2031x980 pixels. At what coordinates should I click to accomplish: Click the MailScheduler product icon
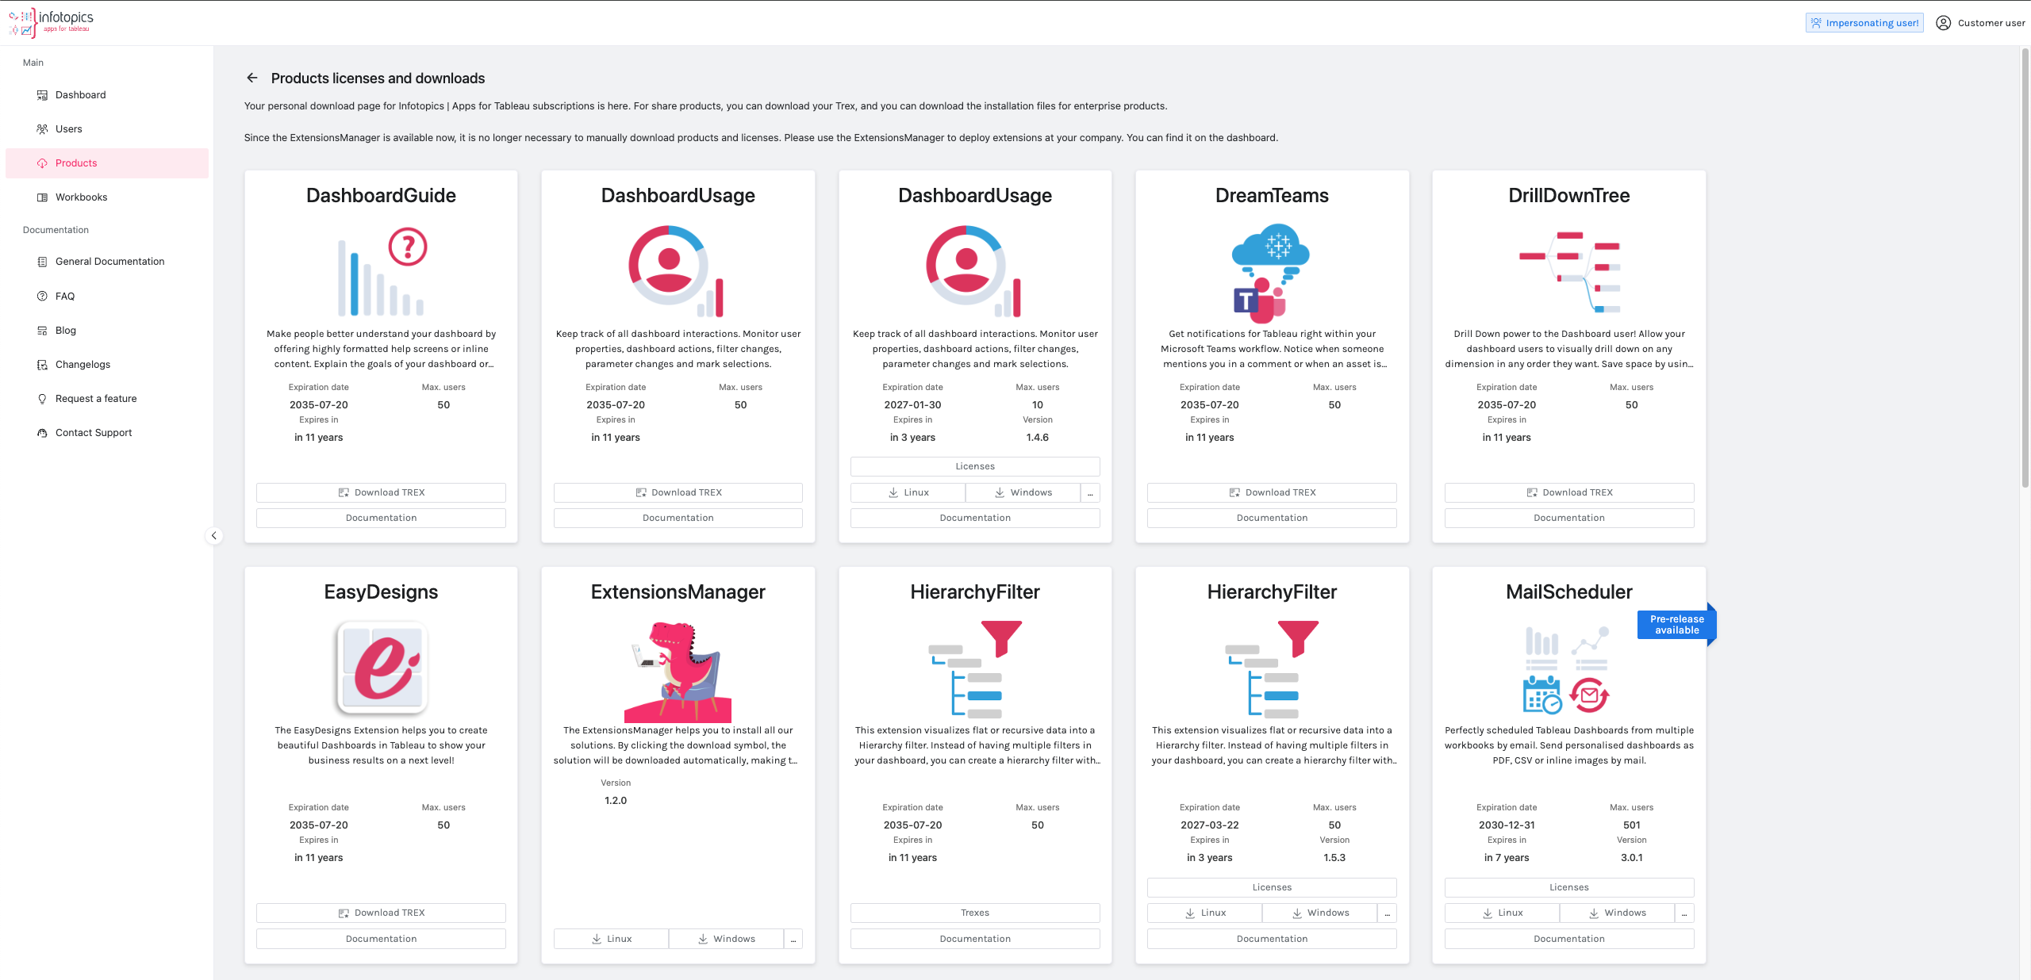(1568, 669)
